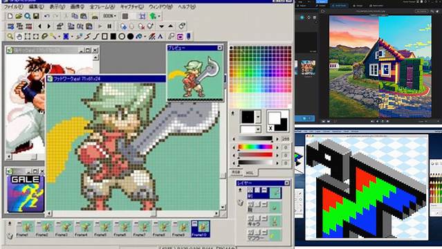Open the ファイル (File) menu
Viewport: 442px width, 249px height.
pyautogui.click(x=14, y=6)
